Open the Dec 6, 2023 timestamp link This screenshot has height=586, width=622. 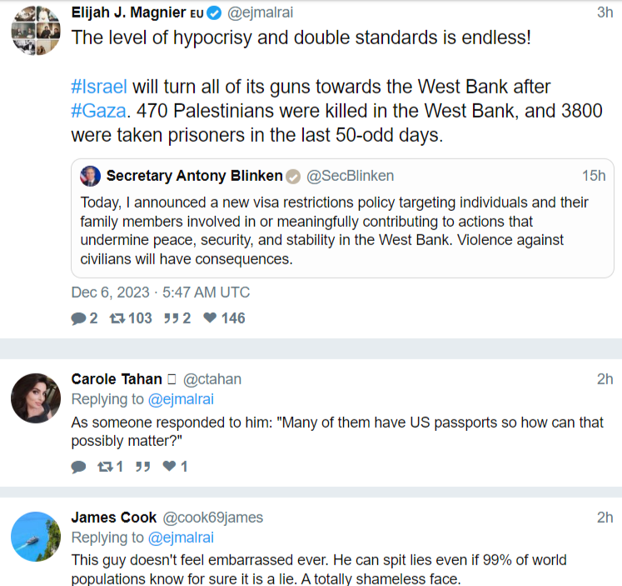click(x=160, y=293)
